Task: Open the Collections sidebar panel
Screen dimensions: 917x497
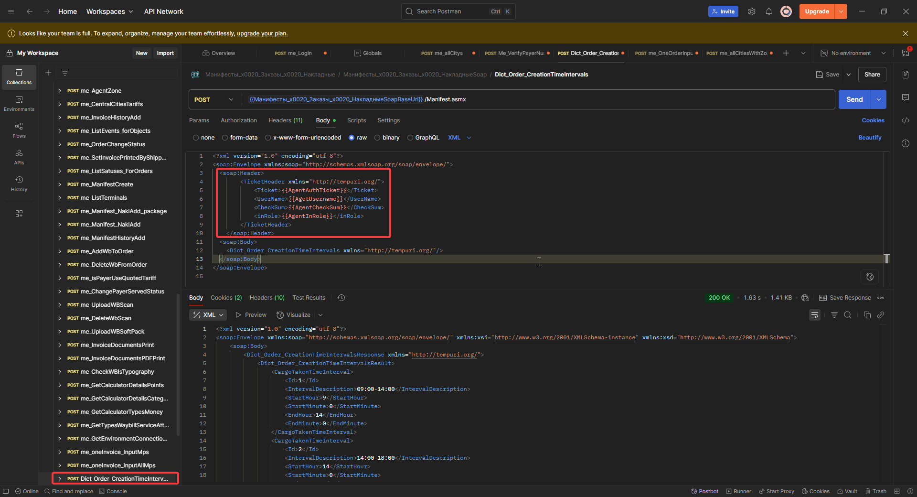Action: tap(19, 77)
